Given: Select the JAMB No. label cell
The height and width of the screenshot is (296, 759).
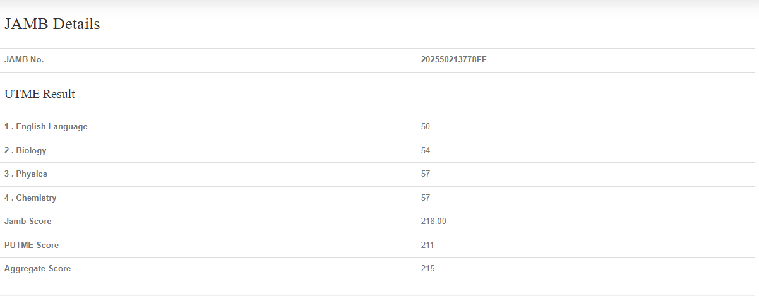Looking at the screenshot, I should (x=24, y=60).
